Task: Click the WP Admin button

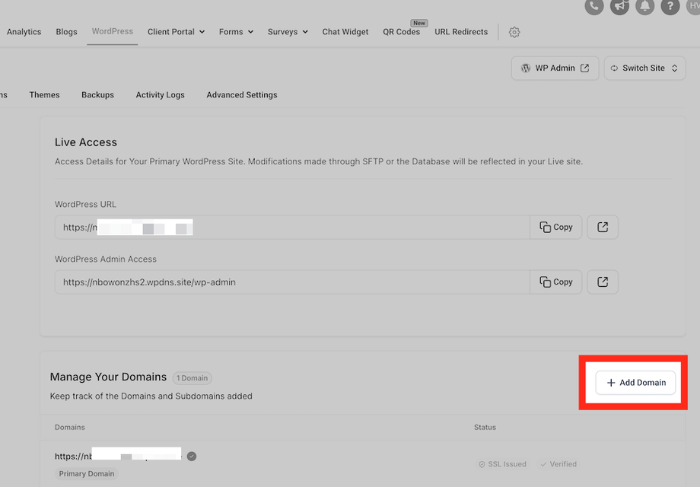Action: [x=555, y=68]
